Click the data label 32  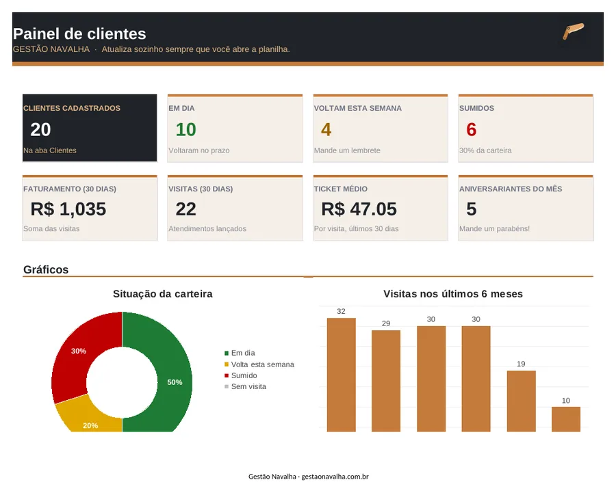pyautogui.click(x=341, y=311)
